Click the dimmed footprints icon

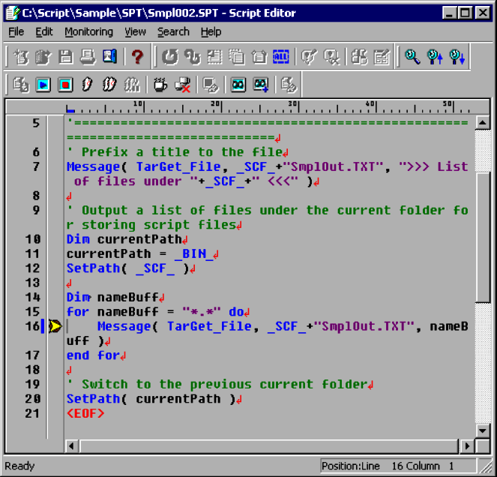coord(132,85)
